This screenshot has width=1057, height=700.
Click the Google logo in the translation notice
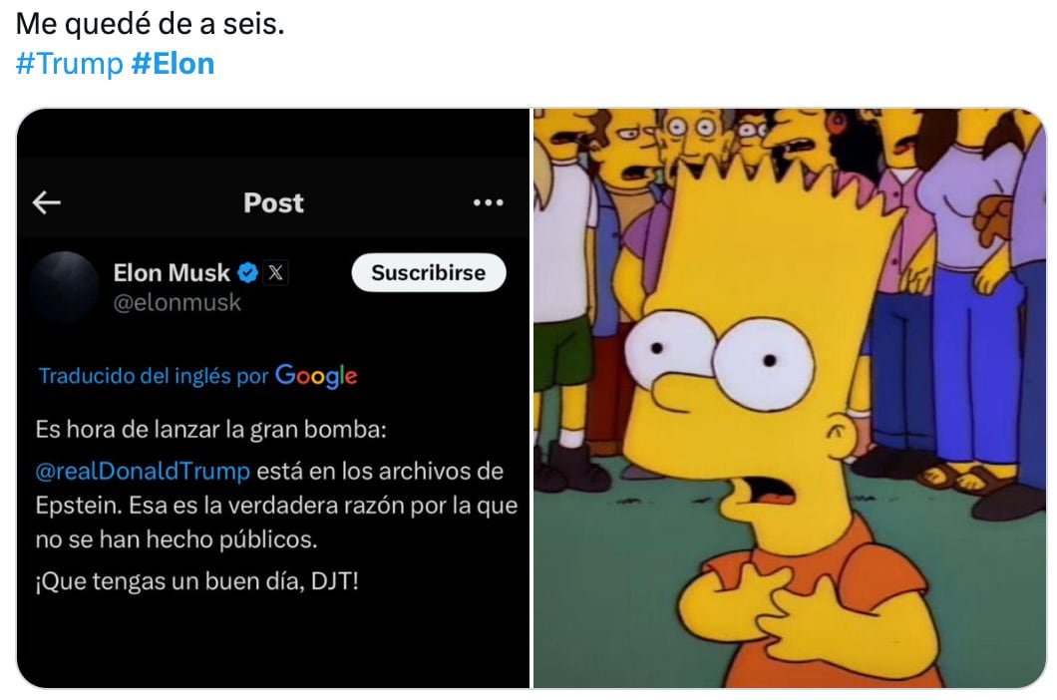tap(316, 376)
